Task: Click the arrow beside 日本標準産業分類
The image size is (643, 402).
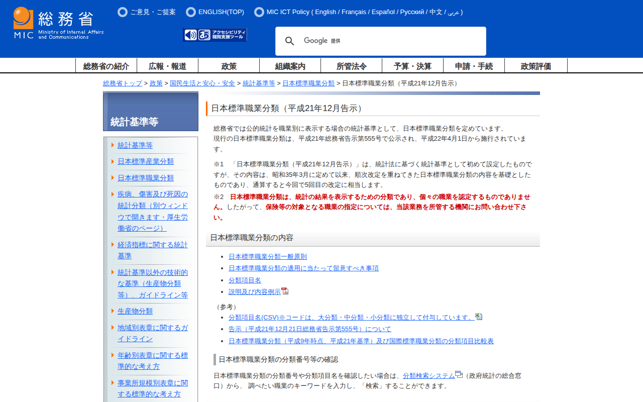Action: click(x=114, y=161)
